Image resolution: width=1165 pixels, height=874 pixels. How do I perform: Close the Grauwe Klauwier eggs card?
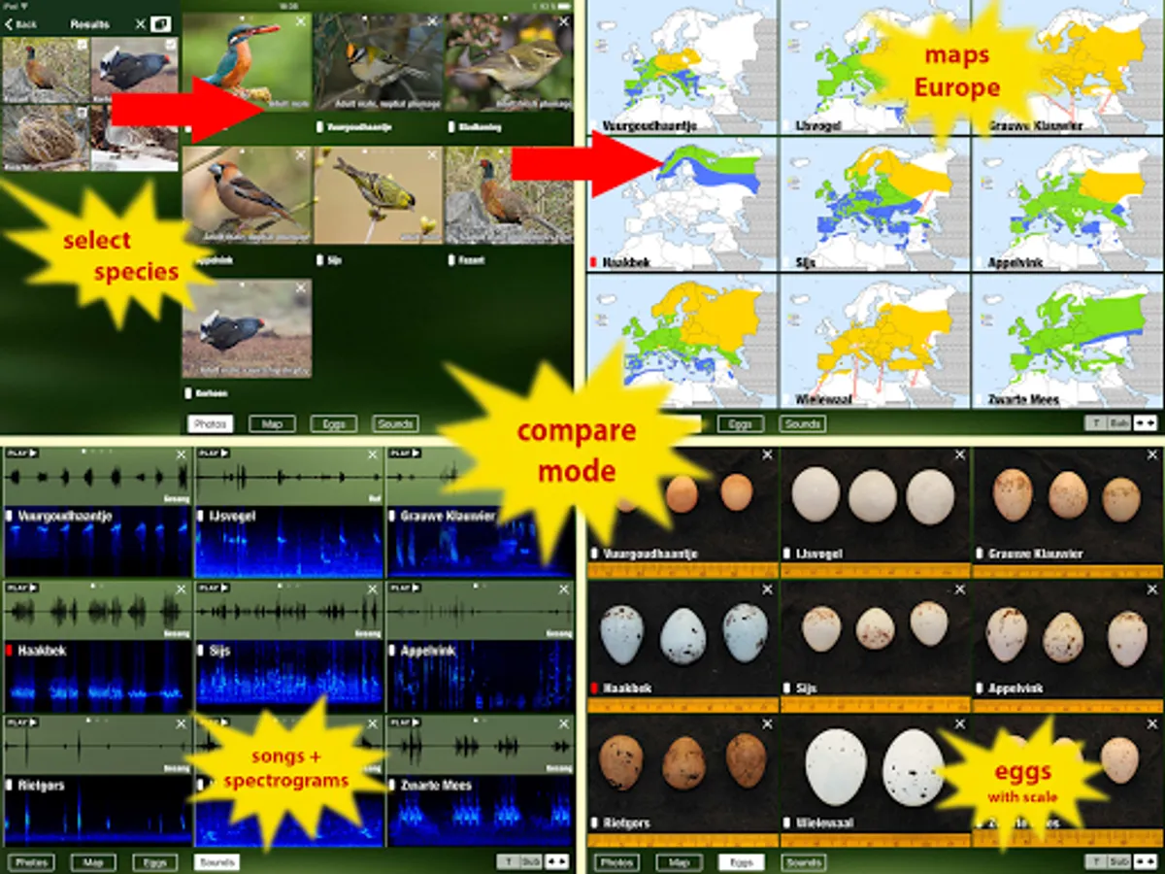[1151, 454]
